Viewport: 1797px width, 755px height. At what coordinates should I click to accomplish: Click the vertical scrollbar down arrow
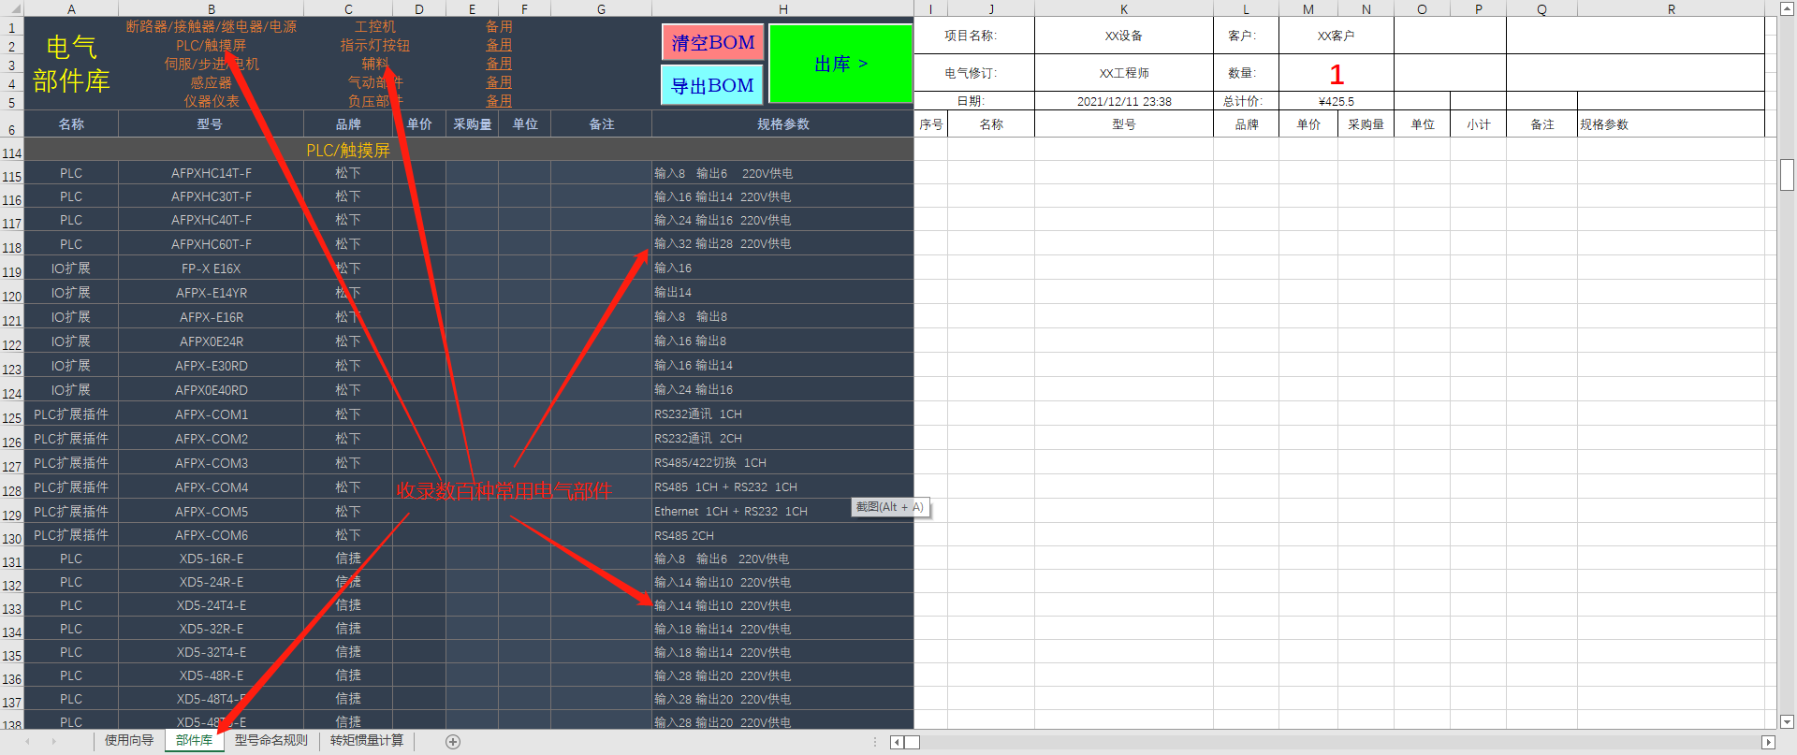coord(1787,721)
